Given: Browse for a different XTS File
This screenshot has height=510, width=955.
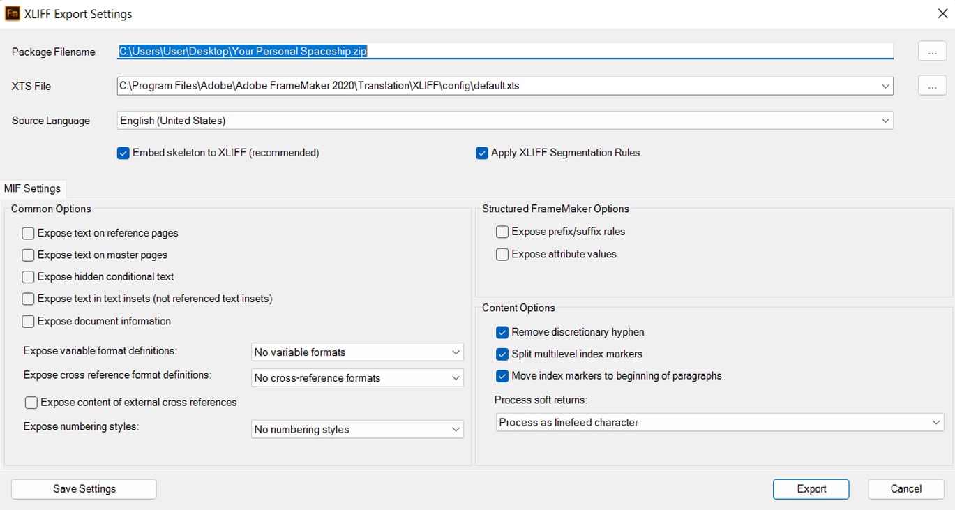Looking at the screenshot, I should 931,85.
